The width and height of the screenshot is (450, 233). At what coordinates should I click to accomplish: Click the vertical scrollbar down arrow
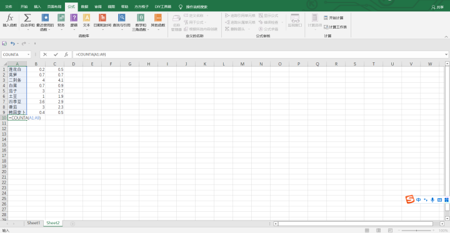[x=447, y=218]
